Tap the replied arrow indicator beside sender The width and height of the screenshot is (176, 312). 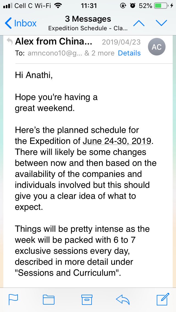[x=10, y=41]
